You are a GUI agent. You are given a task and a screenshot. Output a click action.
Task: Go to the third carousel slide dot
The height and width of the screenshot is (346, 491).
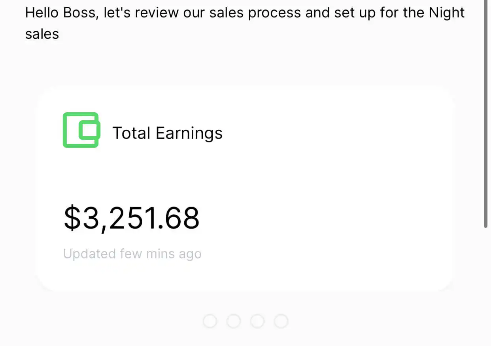[257, 321]
